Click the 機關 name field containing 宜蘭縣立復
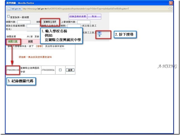Screen dimensions: 180x135 pos(49,22)
